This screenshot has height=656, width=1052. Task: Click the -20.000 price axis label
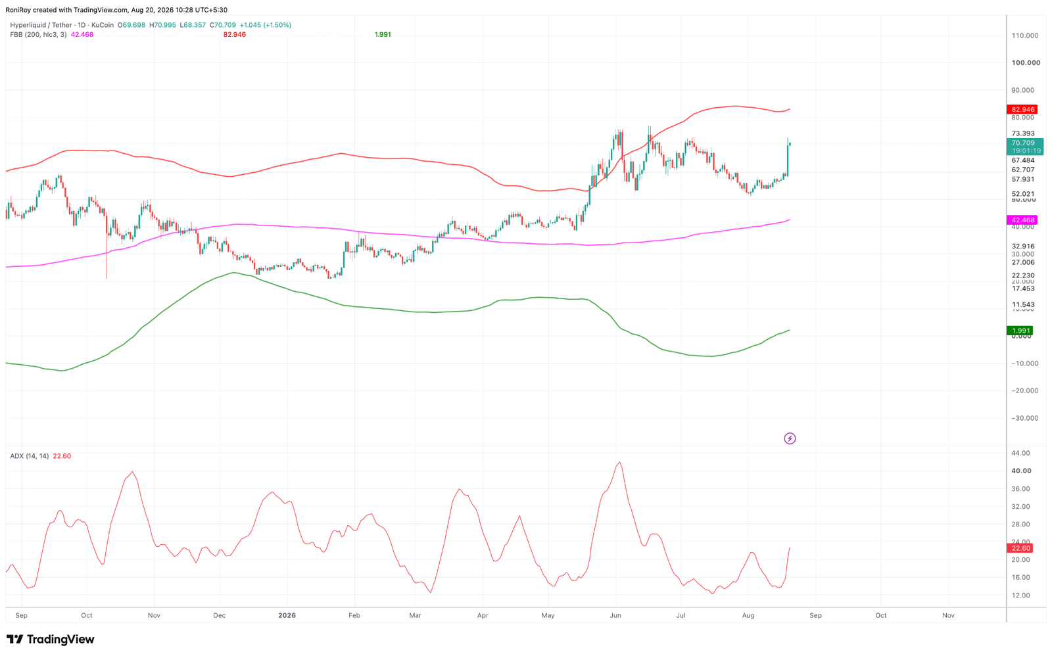pyautogui.click(x=1024, y=390)
